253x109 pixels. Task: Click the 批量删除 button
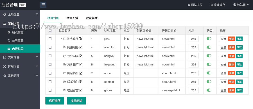(x=76, y=101)
